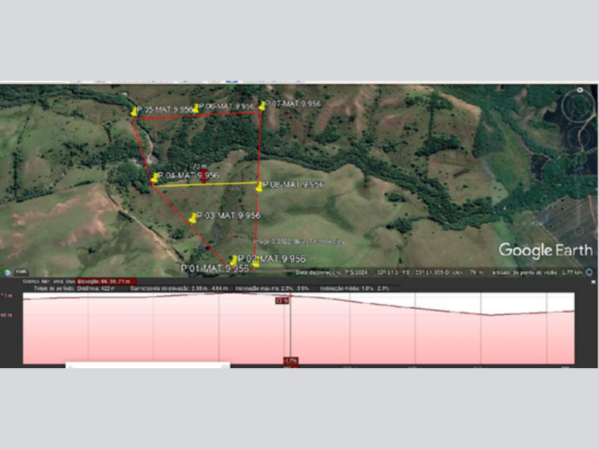Click the yellow pushpin for P 08-MAT 9.956
This screenshot has height=449, width=599.
[x=259, y=186]
